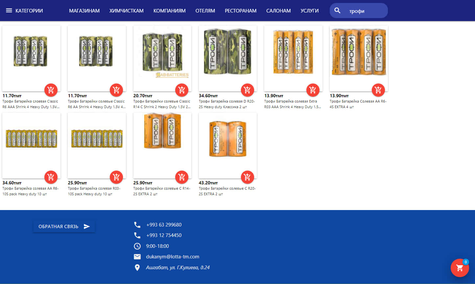
Task: Open the Категории label in the header
Action: [x=29, y=11]
